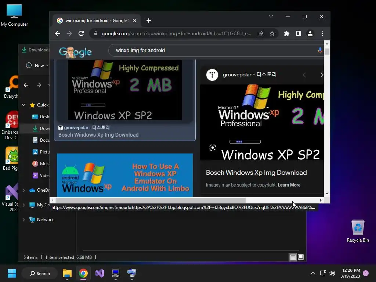376x282 pixels.
Task: Open File Explorer from taskbar
Action: click(x=67, y=273)
